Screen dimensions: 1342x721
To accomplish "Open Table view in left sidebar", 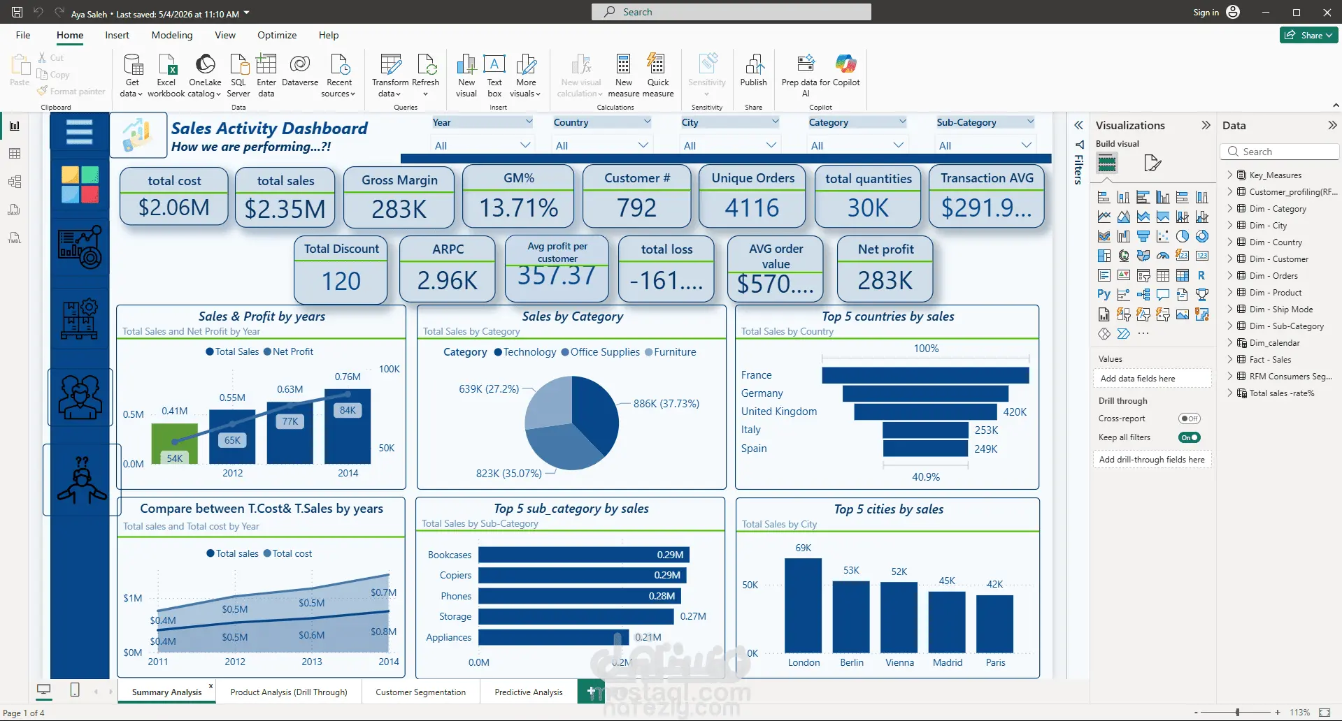I will pos(15,154).
